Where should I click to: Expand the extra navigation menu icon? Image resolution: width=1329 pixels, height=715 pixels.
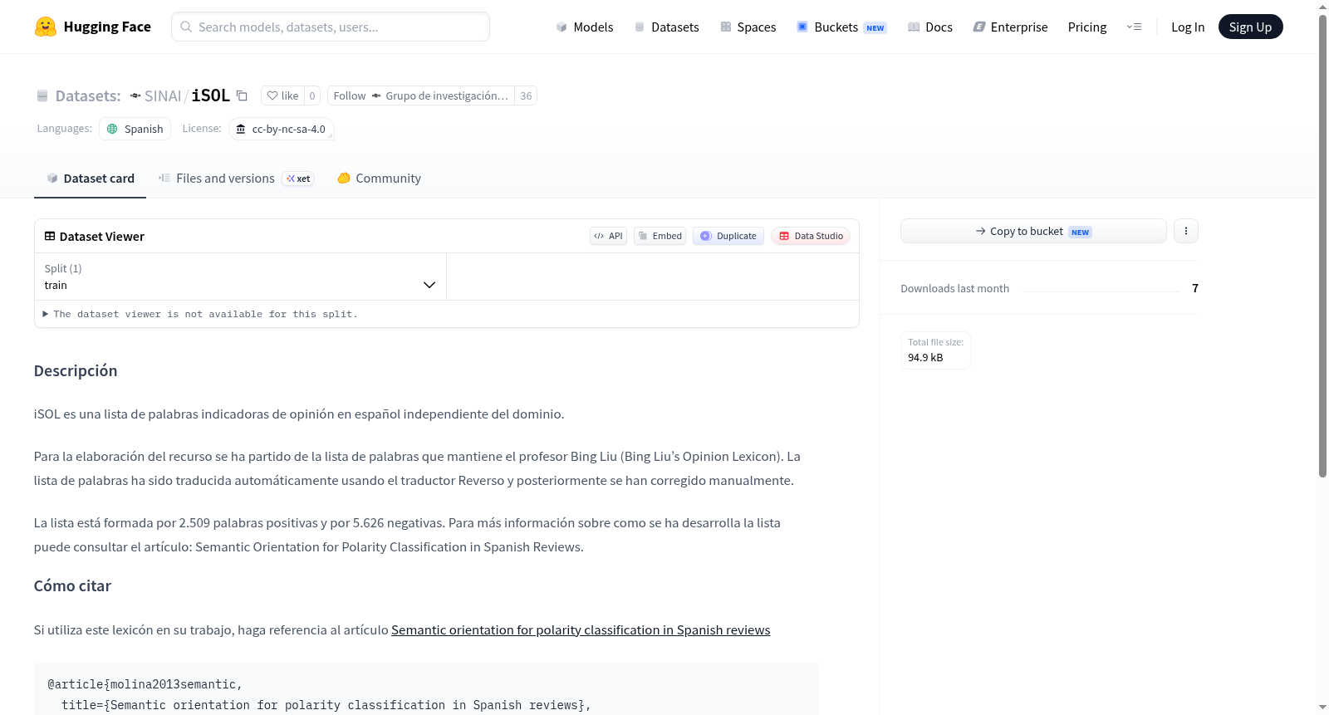1134,27
